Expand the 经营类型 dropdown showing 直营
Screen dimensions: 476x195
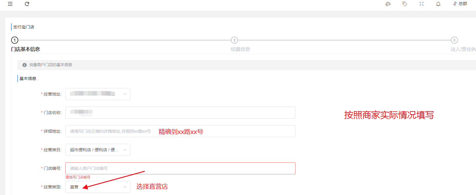click(98, 187)
